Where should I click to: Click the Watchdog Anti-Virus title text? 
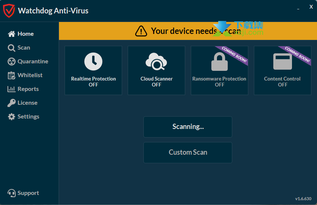(x=53, y=11)
